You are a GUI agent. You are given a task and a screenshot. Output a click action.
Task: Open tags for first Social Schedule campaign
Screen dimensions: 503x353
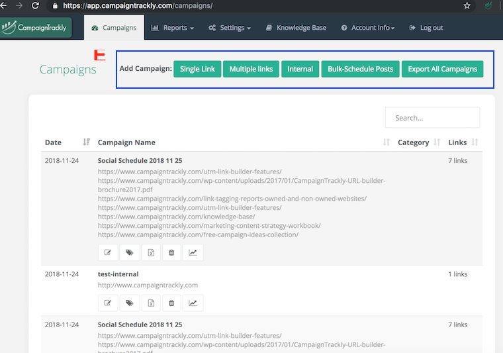coord(130,252)
